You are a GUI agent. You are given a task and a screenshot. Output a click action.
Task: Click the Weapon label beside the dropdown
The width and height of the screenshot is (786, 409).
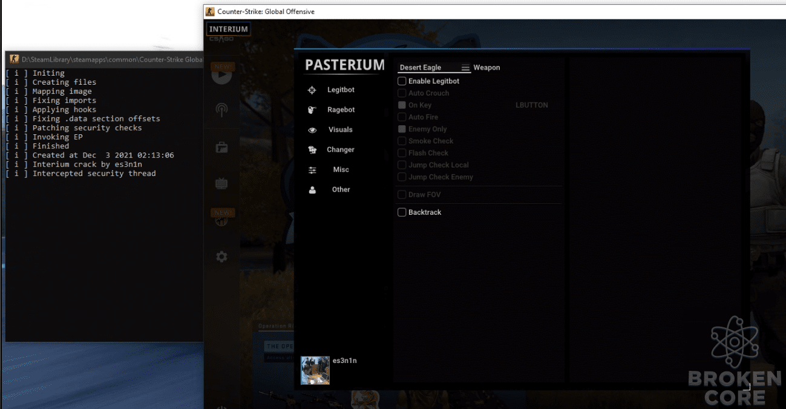486,68
